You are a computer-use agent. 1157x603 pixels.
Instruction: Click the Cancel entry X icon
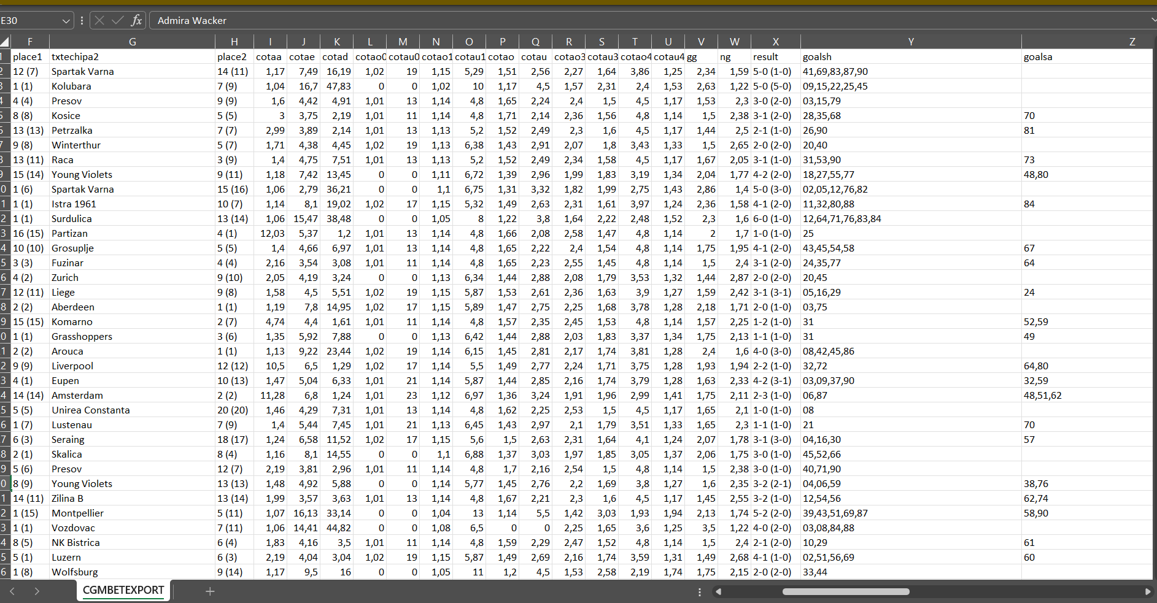[x=99, y=20]
